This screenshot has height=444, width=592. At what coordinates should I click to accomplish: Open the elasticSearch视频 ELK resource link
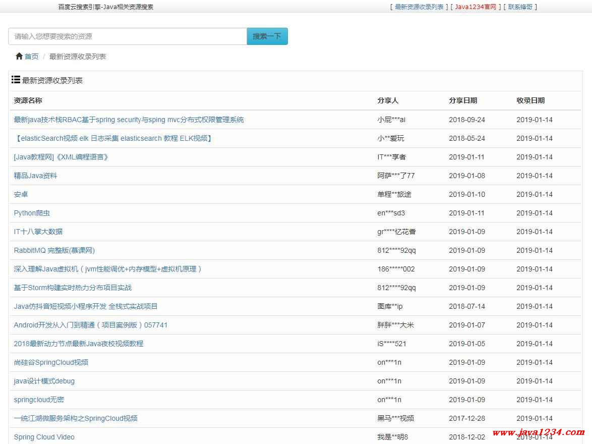pyautogui.click(x=113, y=138)
